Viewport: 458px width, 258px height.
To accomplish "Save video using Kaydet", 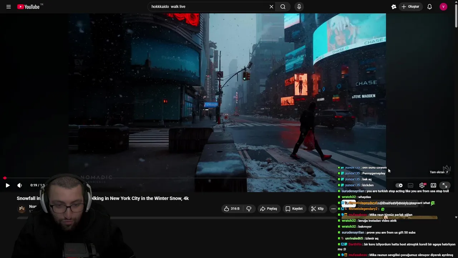I will point(294,209).
